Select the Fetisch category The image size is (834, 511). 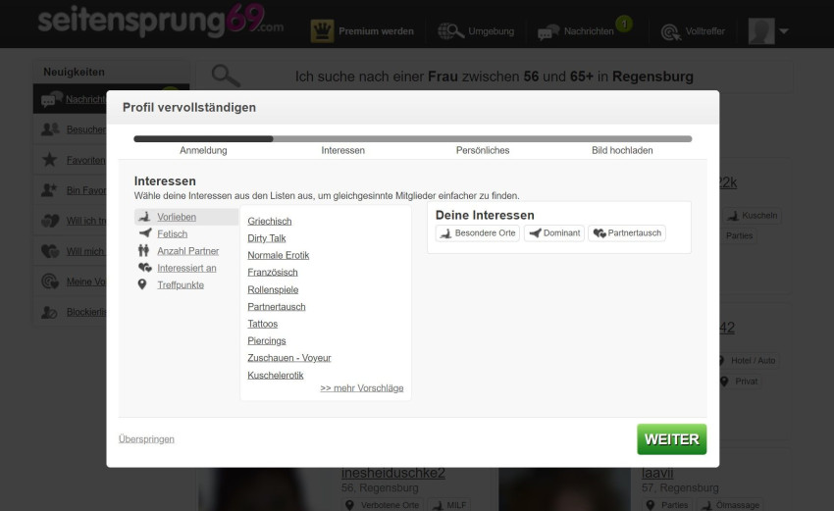[x=173, y=234]
